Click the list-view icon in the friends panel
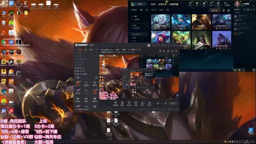 click(251, 10)
